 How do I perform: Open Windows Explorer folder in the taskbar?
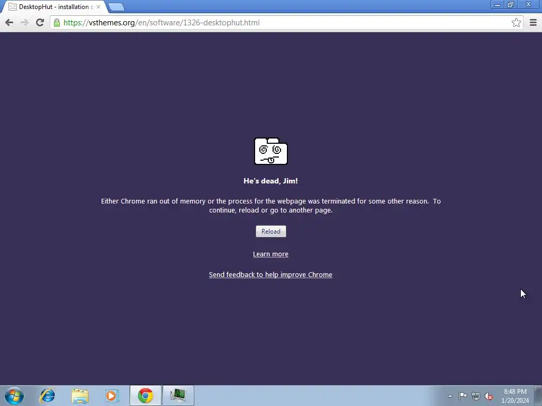(x=80, y=395)
